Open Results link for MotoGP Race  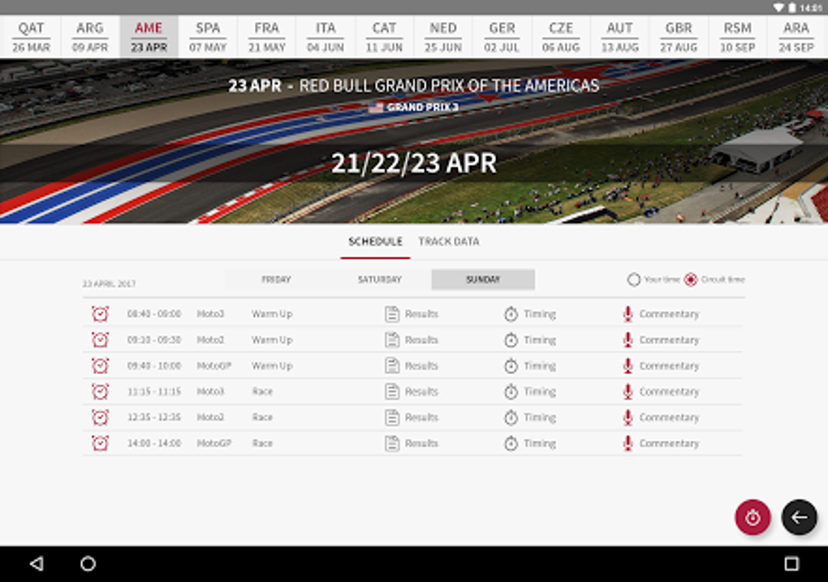pos(421,443)
